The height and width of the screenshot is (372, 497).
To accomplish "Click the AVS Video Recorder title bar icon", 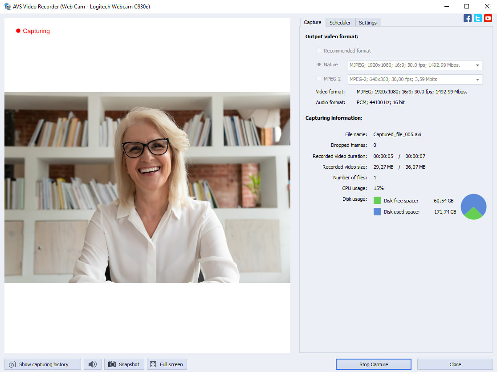I will tap(7, 6).
